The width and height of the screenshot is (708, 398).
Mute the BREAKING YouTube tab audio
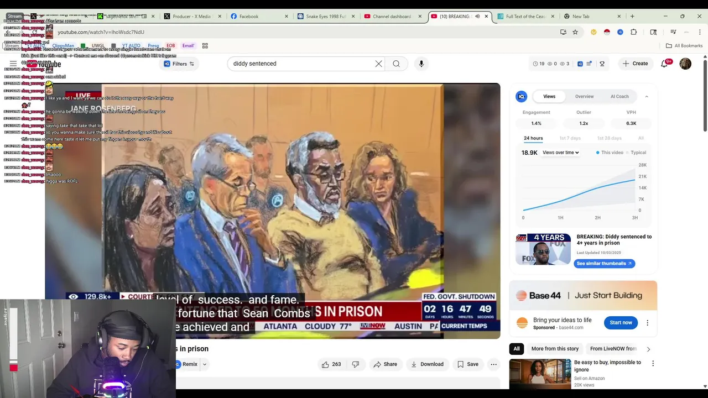click(x=477, y=16)
